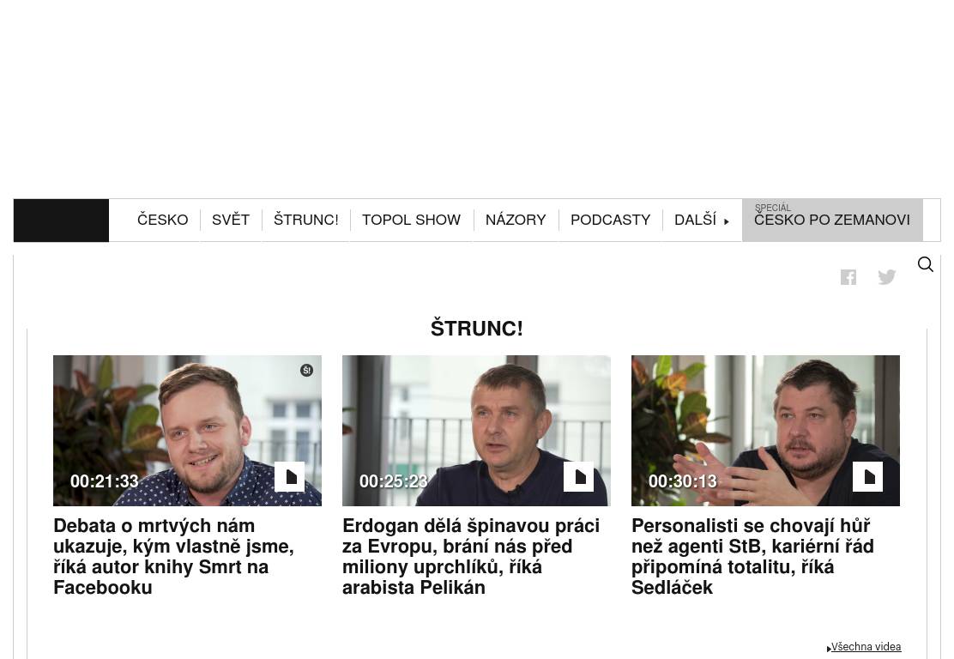Go to ŠTRUNC! in navigation bar
The height and width of the screenshot is (659, 954).
click(x=306, y=220)
